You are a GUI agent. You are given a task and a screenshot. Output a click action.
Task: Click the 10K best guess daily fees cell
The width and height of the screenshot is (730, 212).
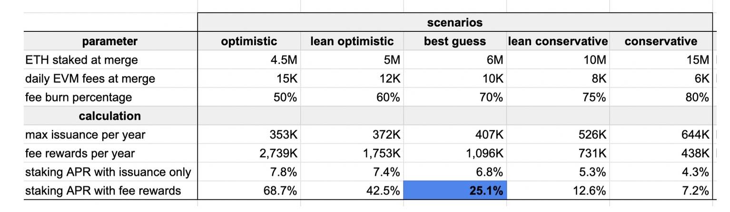click(x=455, y=78)
